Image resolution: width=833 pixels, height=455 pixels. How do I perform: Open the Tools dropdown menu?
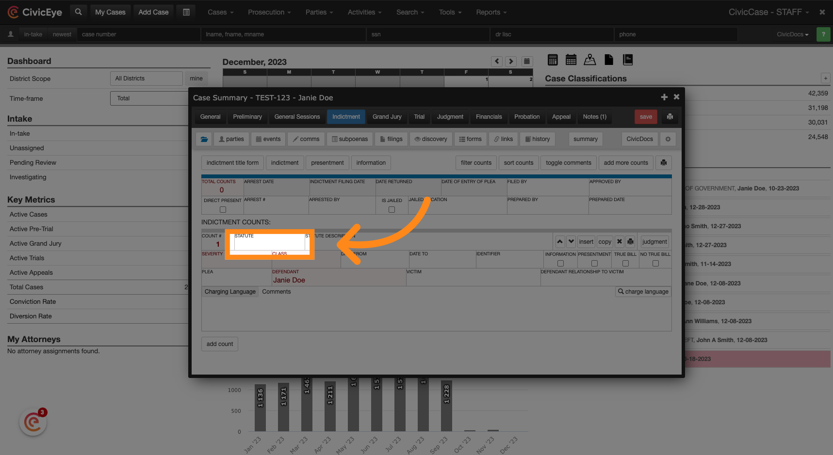point(450,12)
